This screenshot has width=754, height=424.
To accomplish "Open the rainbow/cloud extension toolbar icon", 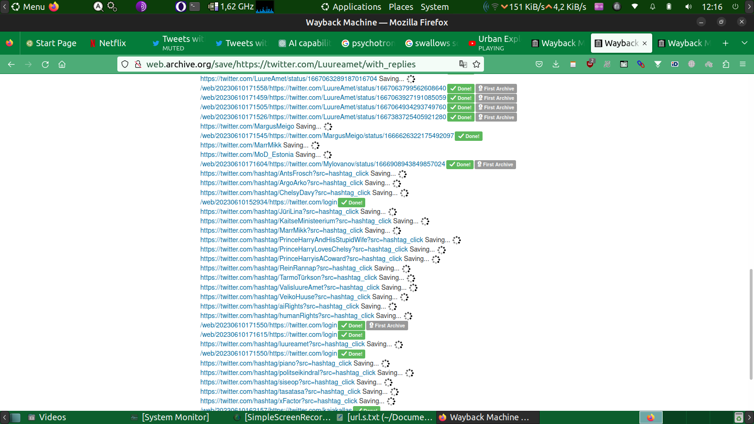I will click(709, 65).
